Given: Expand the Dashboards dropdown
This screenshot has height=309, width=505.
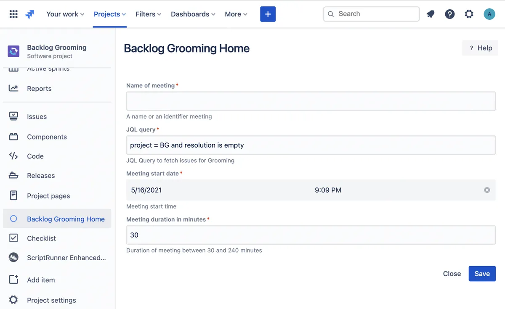Looking at the screenshot, I should 193,14.
